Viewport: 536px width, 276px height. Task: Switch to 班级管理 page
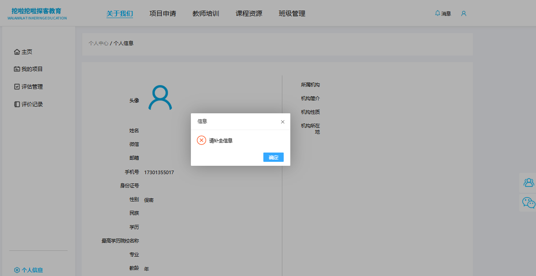292,14
